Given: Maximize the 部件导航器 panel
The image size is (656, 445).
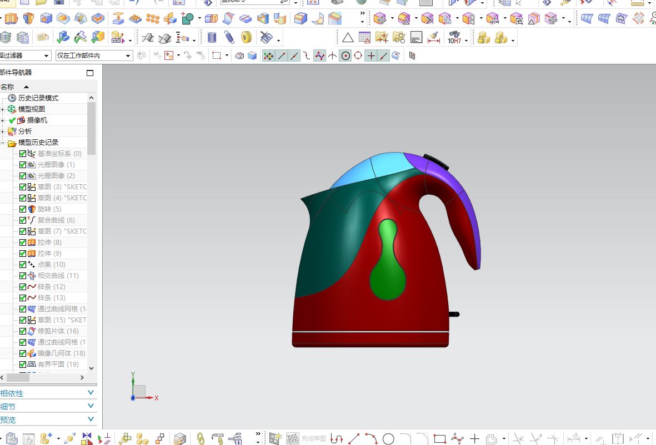Looking at the screenshot, I should [x=90, y=73].
